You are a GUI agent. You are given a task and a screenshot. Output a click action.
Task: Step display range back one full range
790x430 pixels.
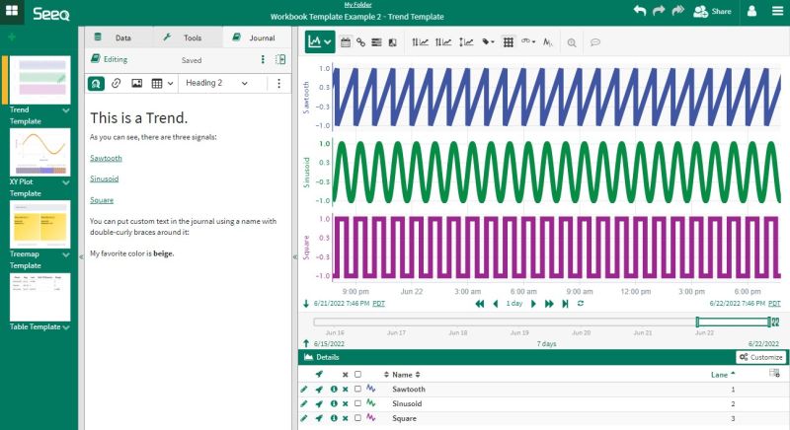pyautogui.click(x=480, y=304)
